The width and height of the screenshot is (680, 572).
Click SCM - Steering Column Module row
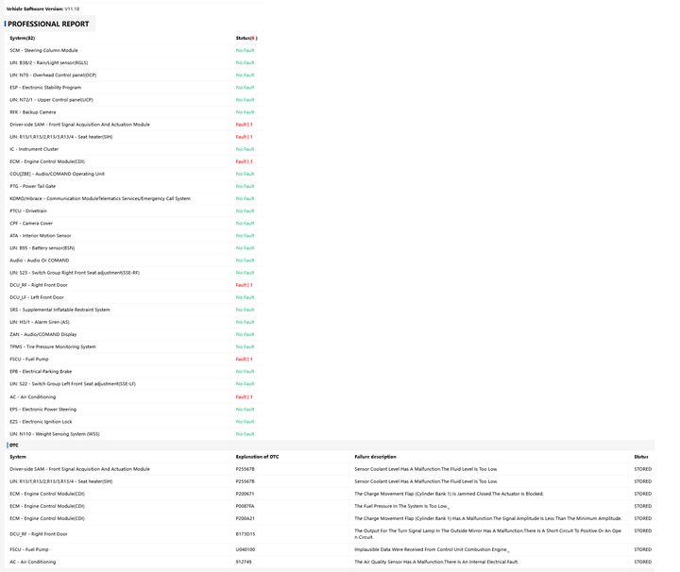pyautogui.click(x=43, y=50)
